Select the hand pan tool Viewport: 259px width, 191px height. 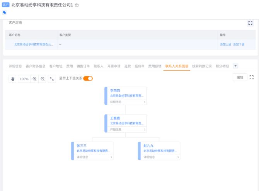13,79
